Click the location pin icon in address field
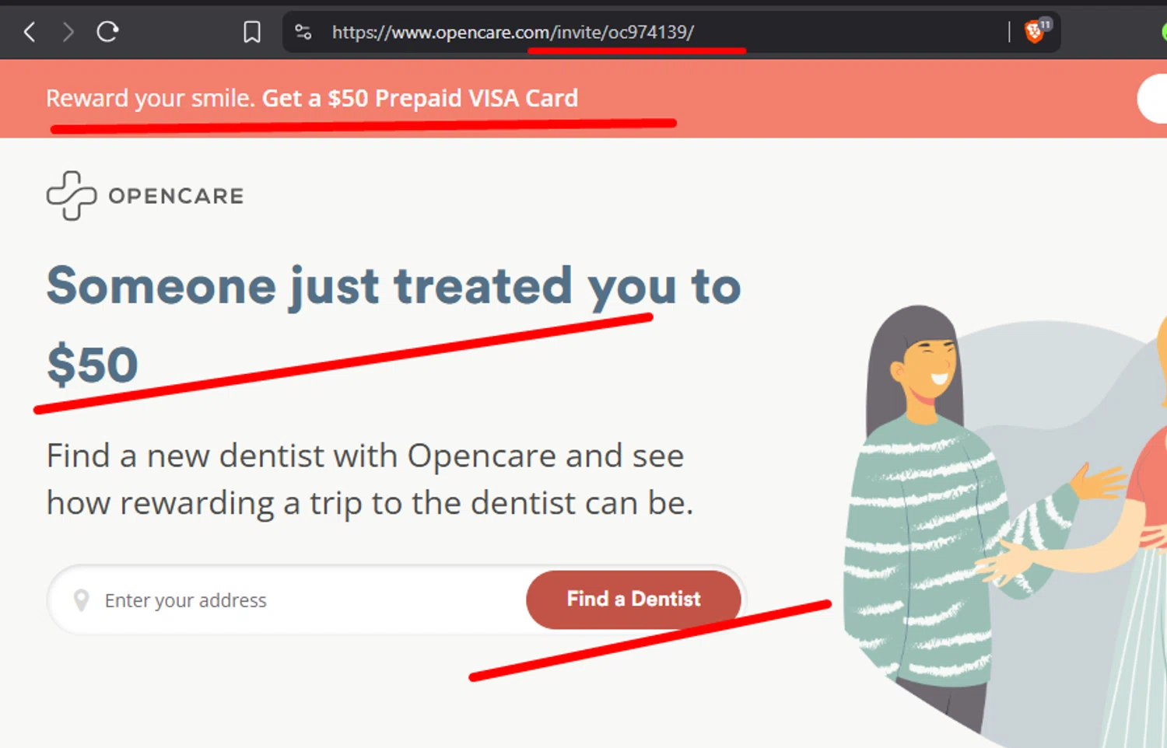Viewport: 1167px width, 748px height. (x=81, y=600)
